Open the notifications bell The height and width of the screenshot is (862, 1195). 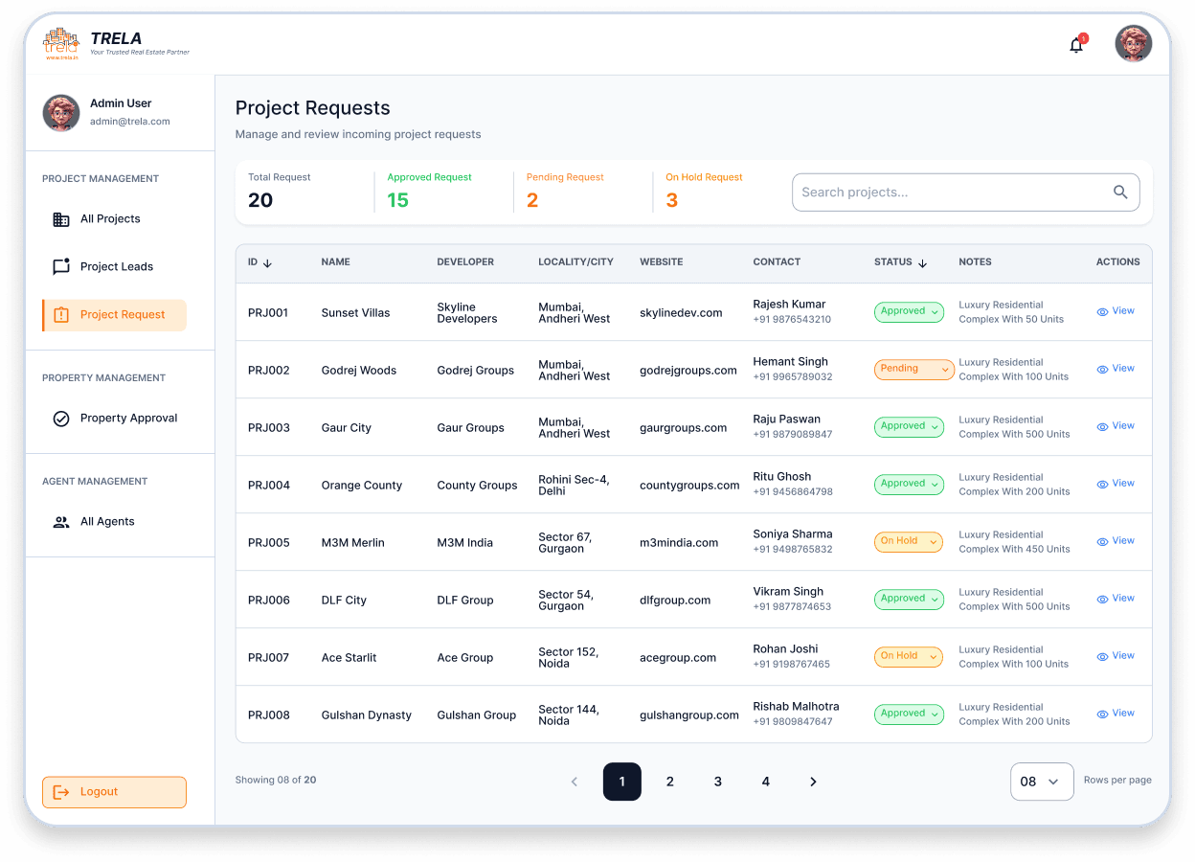tap(1076, 45)
